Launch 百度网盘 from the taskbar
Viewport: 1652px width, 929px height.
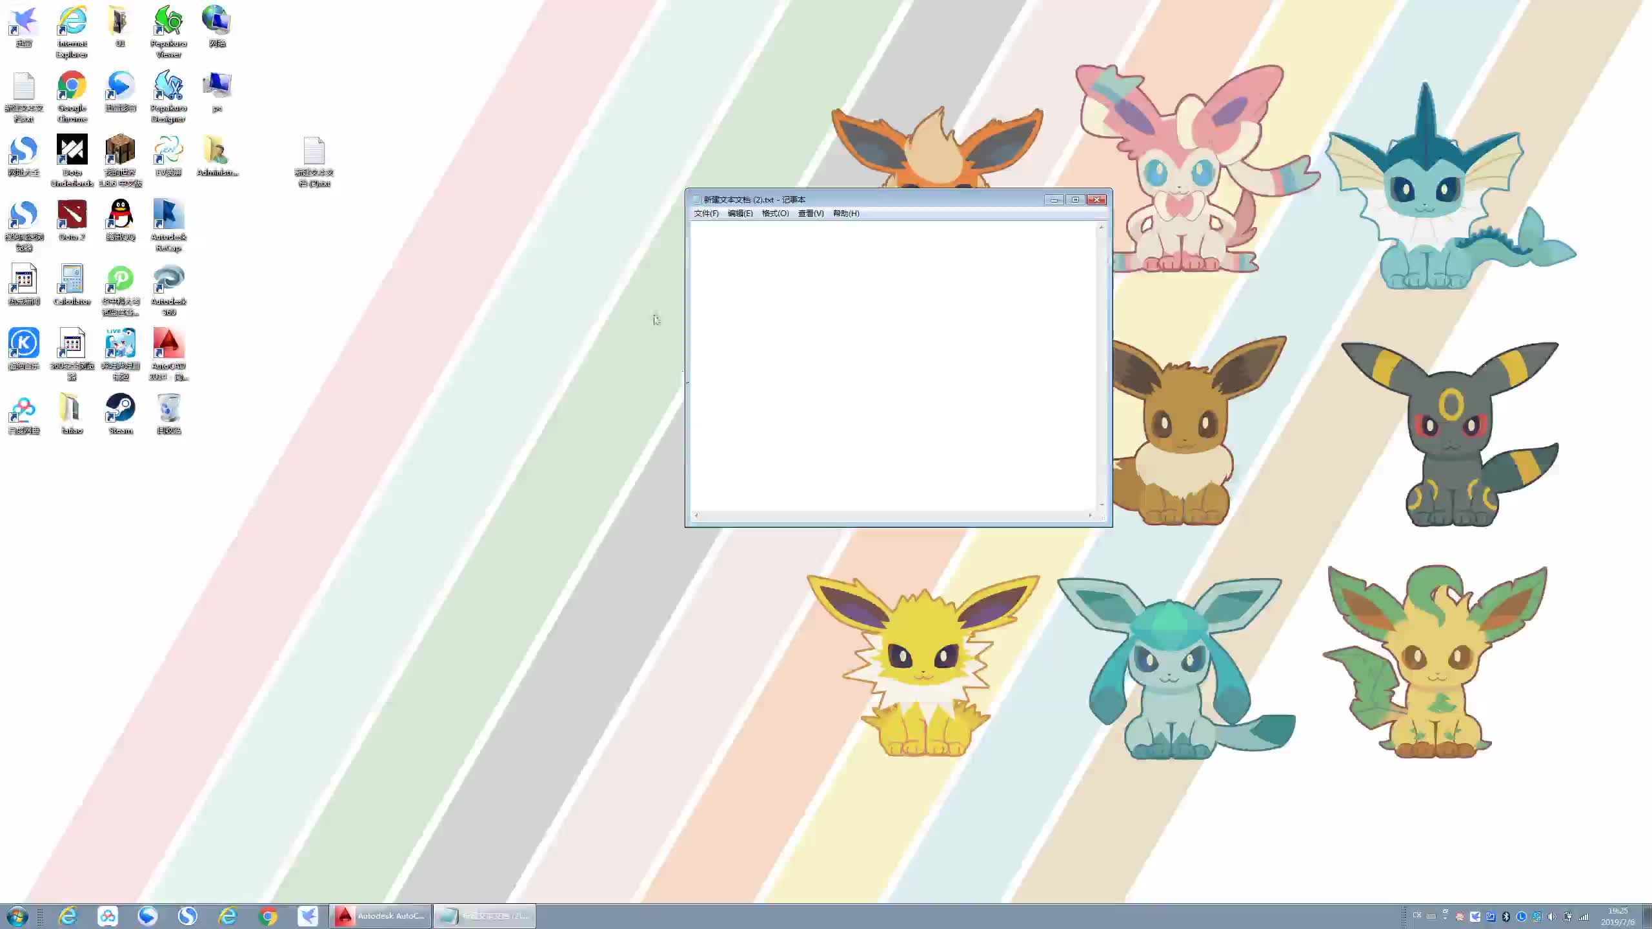point(108,916)
